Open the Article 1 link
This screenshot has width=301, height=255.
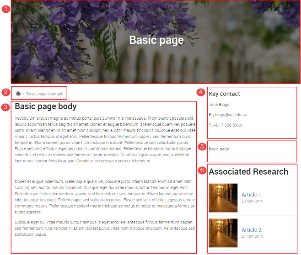[251, 195]
